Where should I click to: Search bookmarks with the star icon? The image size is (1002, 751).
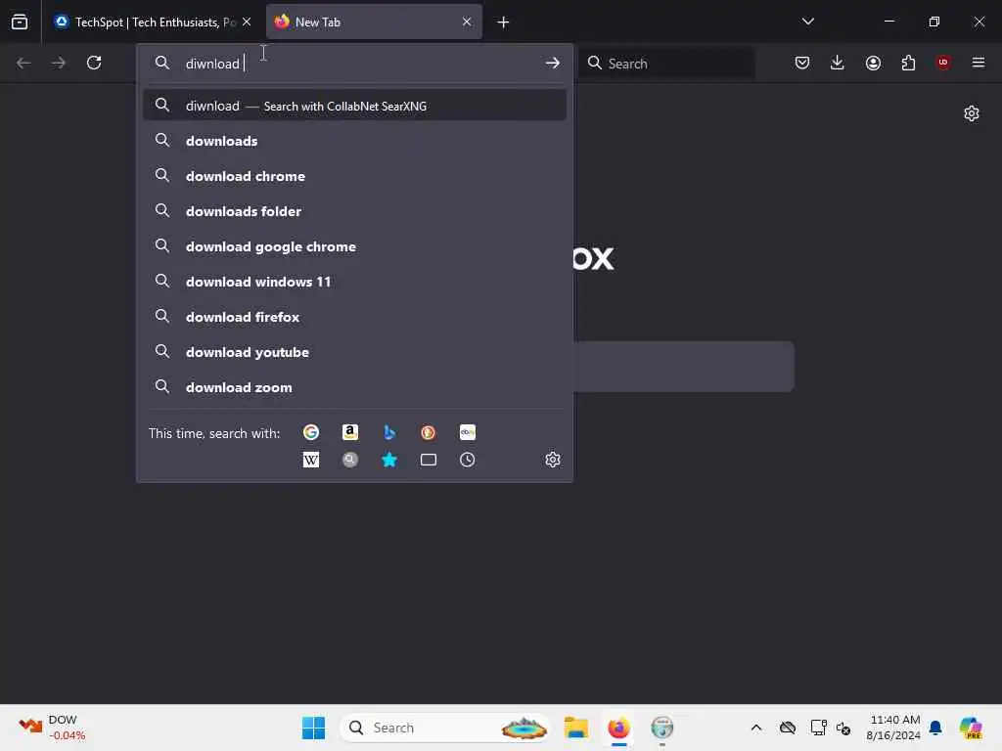click(x=389, y=460)
